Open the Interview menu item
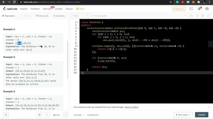Viewport: 213px width, 119px height. 47,9
